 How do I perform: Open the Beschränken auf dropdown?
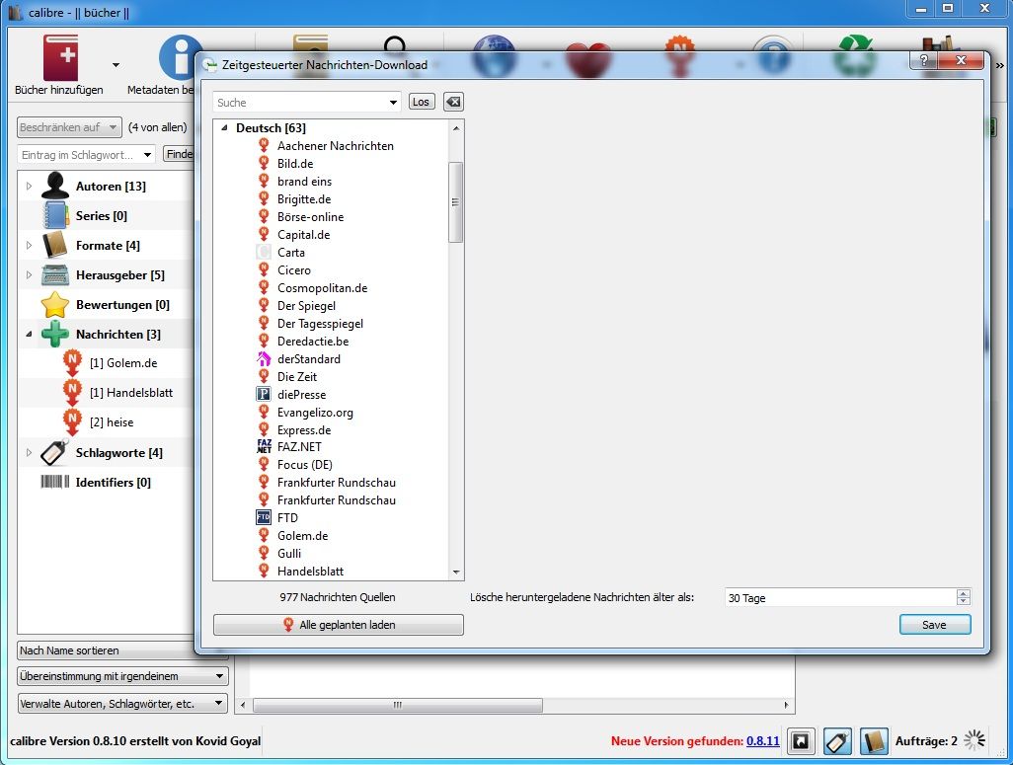[x=69, y=127]
